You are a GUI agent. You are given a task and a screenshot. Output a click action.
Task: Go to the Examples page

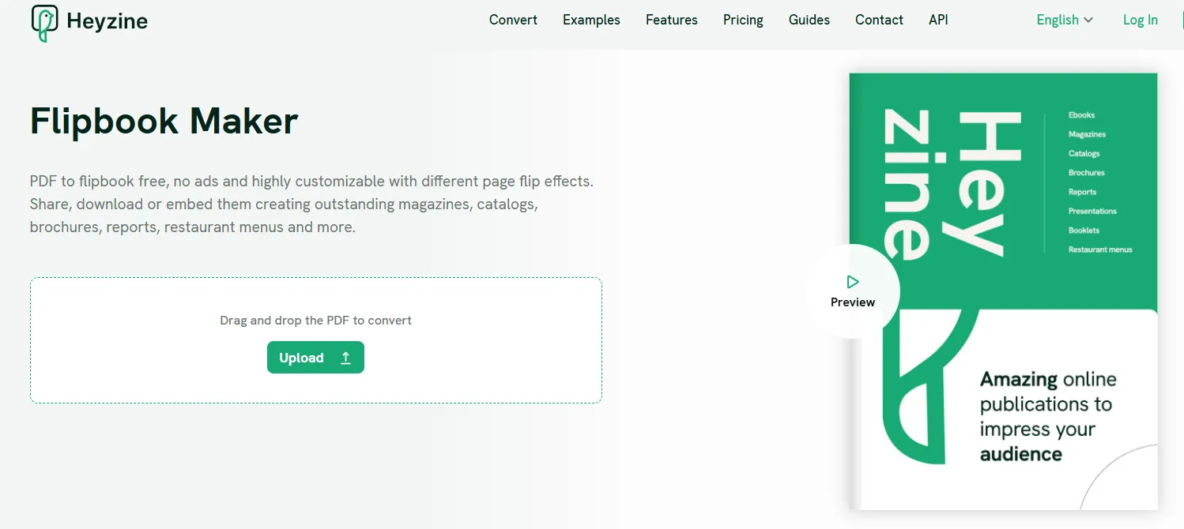coord(591,21)
